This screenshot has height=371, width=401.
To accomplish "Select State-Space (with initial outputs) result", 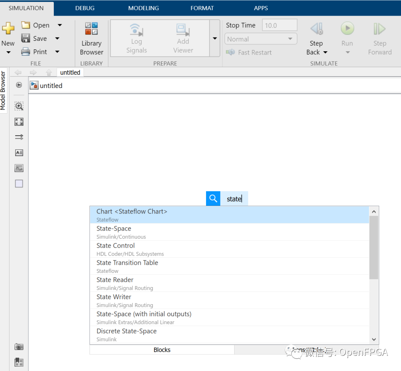I will pos(229,318).
